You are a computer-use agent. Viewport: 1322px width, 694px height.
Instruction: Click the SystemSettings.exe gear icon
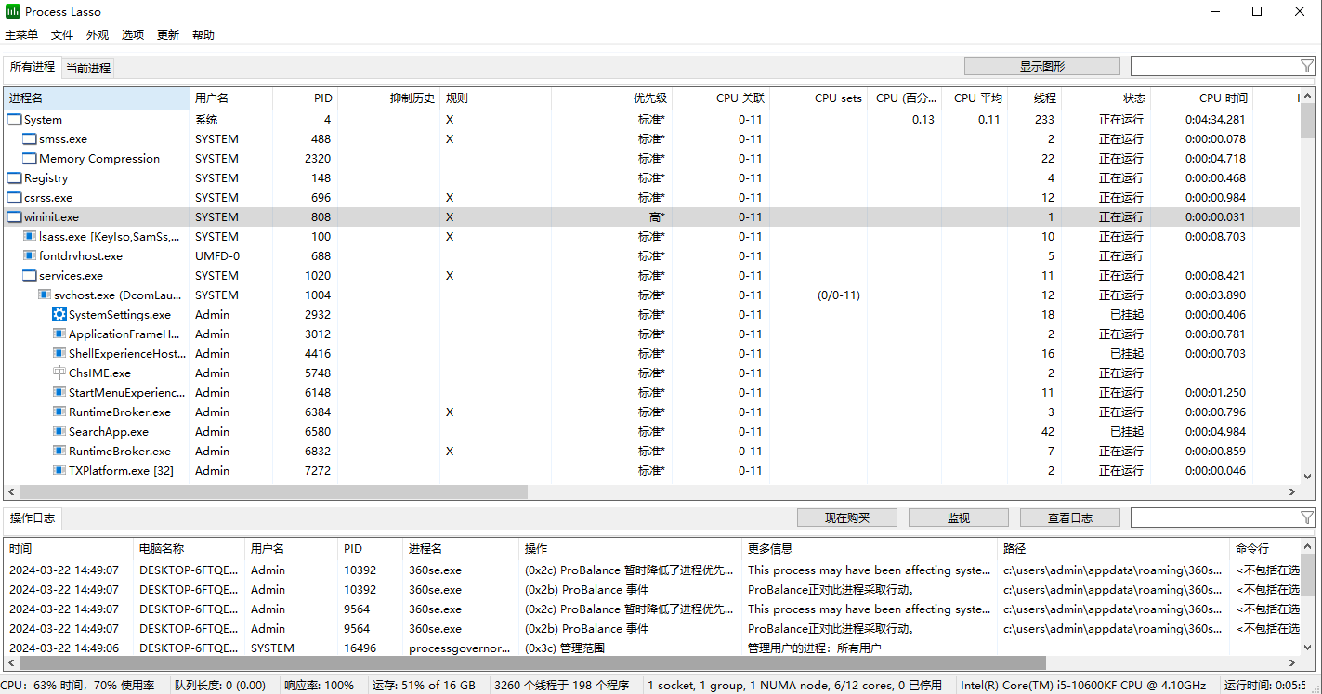[59, 315]
